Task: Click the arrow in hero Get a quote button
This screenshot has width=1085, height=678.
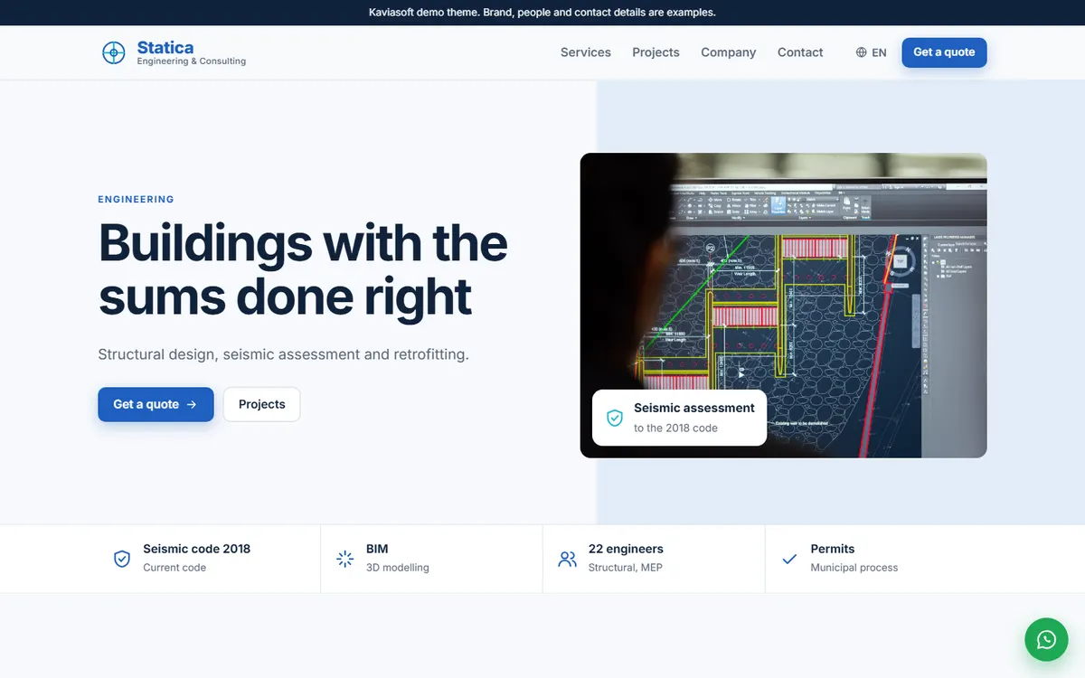Action: click(192, 405)
